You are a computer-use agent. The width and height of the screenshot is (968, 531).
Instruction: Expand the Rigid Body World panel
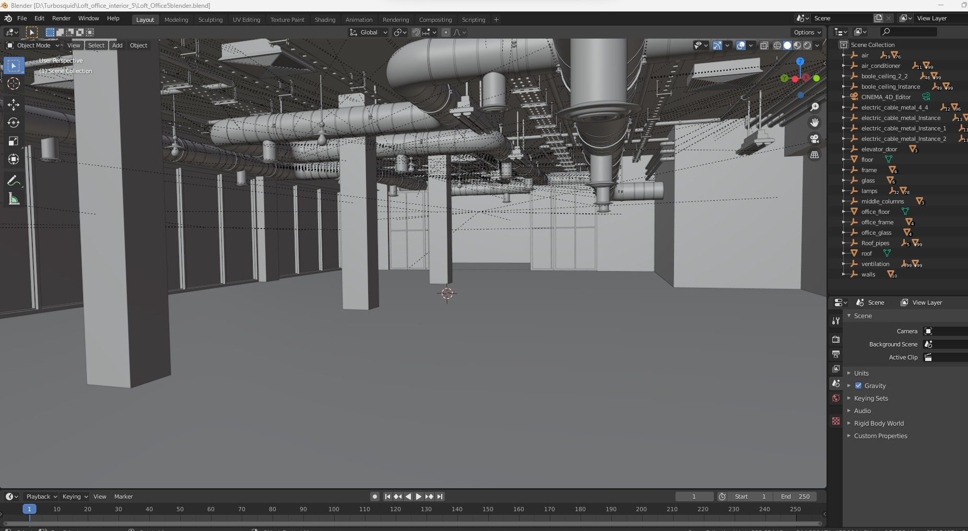879,424
